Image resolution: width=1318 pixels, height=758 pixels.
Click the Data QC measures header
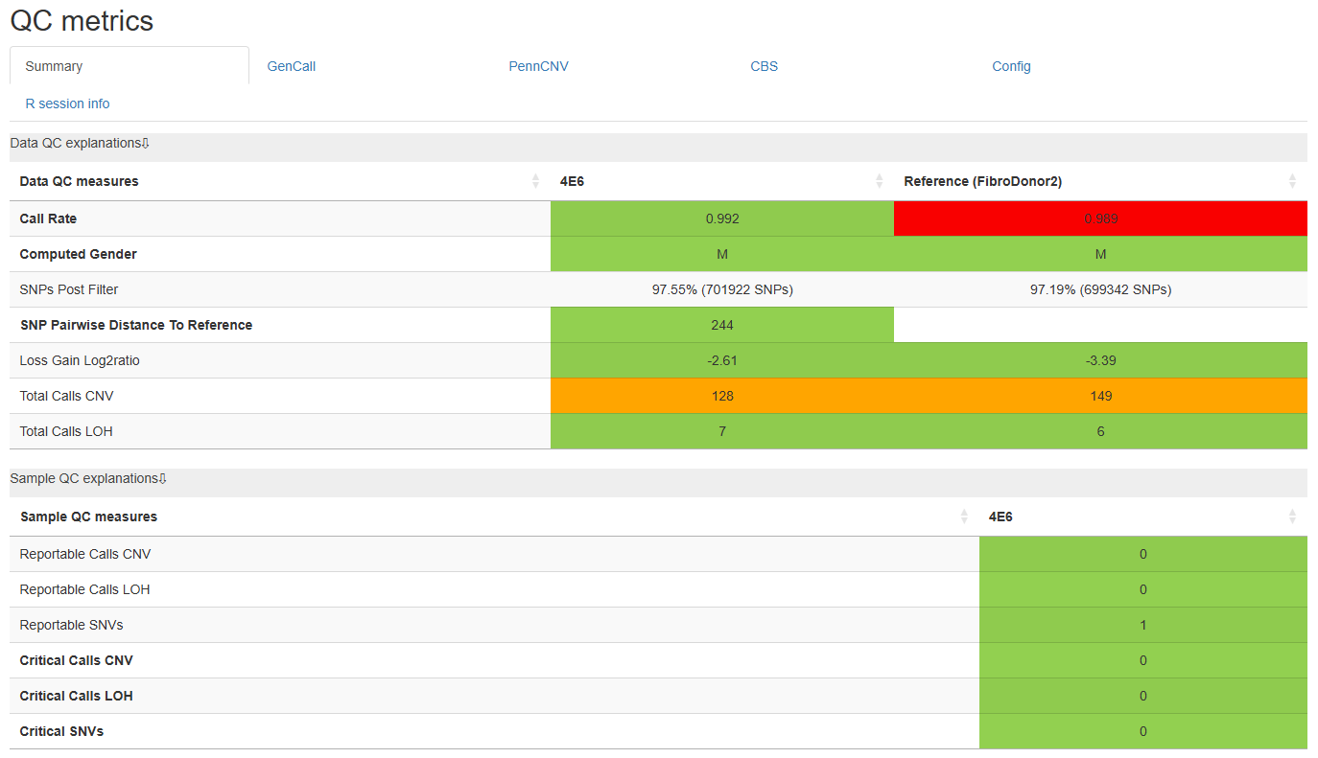coord(80,181)
